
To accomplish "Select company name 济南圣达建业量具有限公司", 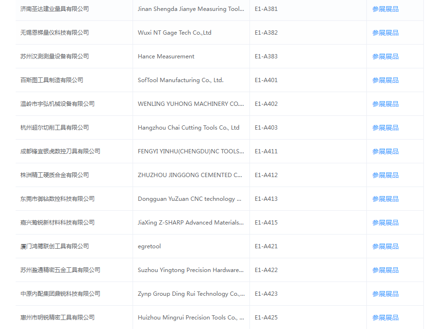I will coord(55,9).
